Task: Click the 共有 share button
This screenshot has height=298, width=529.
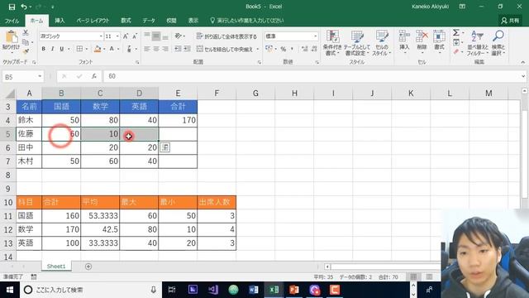Action: pos(510,21)
